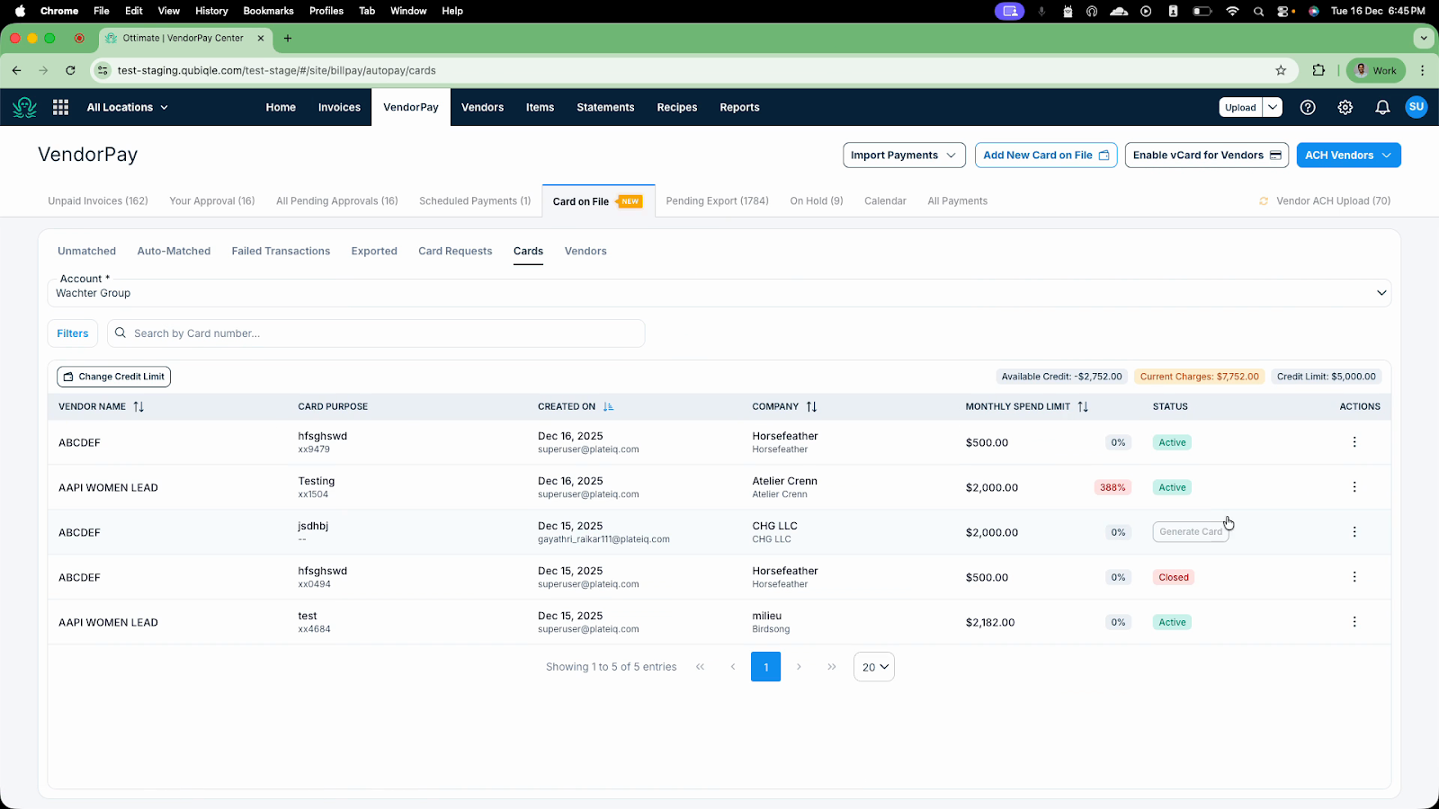1439x809 pixels.
Task: Click Enable vCard for Vendors
Action: tap(1207, 155)
